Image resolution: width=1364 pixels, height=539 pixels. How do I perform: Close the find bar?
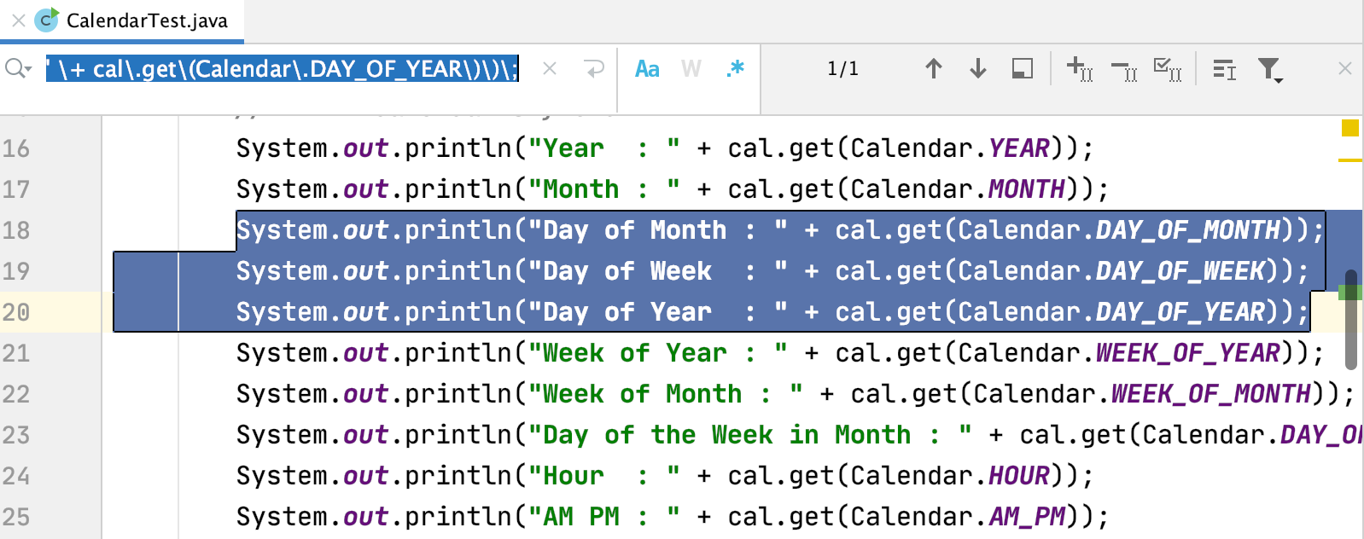tap(1345, 69)
